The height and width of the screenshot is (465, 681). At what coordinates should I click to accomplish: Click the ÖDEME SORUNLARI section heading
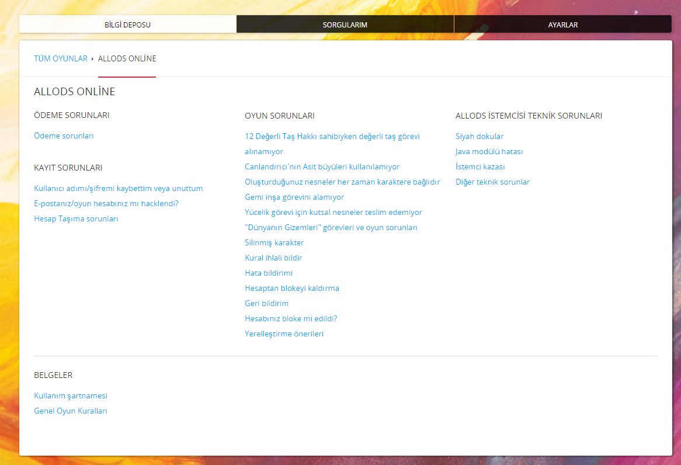pyautogui.click(x=72, y=115)
